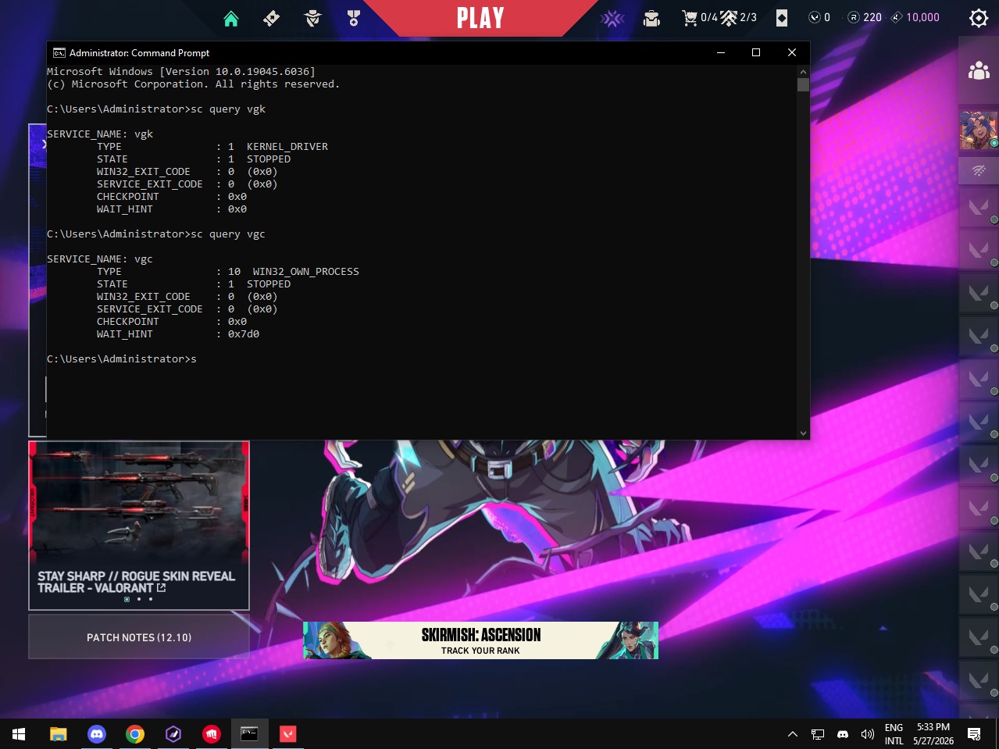Open the Premier icon beside PLAY
This screenshot has height=749, width=999.
click(x=612, y=18)
